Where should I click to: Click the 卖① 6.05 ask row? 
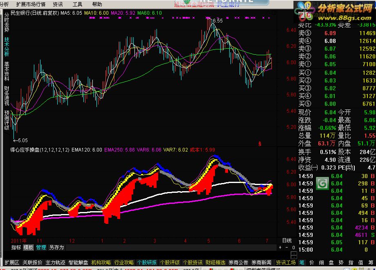click(337, 64)
